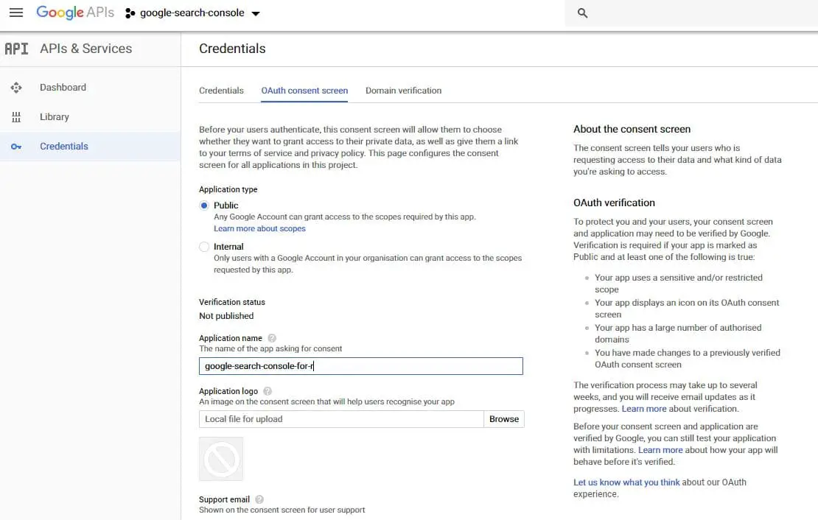Click the Support email help icon
This screenshot has width=818, height=520.
tap(259, 499)
